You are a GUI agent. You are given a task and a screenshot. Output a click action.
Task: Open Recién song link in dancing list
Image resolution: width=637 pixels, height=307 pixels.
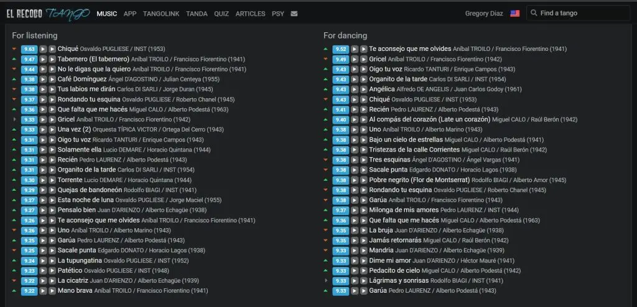379,109
